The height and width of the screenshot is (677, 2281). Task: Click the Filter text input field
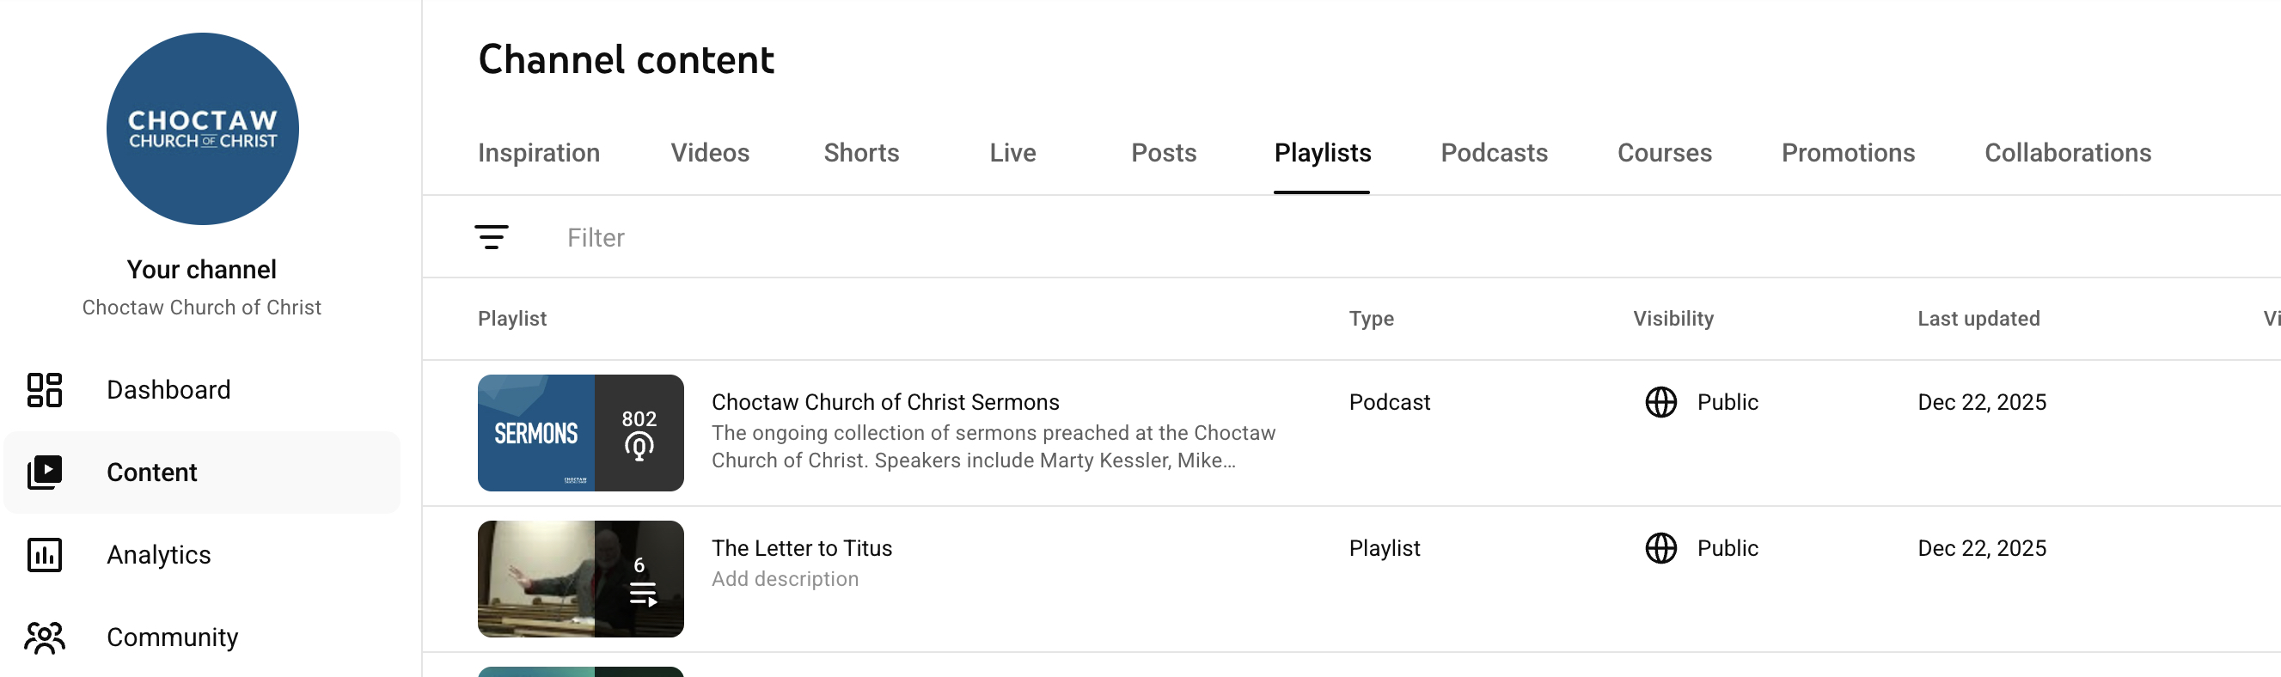tap(797, 237)
